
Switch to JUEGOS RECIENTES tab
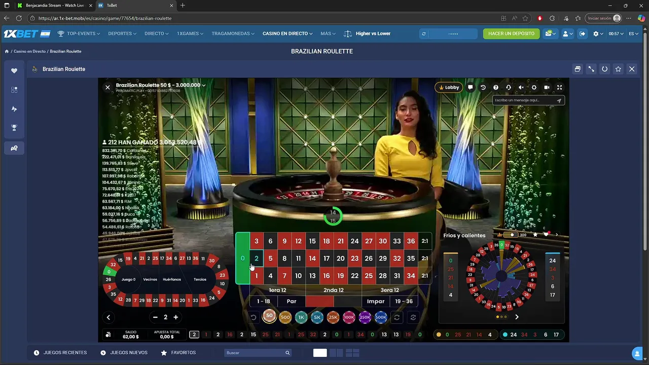pos(60,353)
